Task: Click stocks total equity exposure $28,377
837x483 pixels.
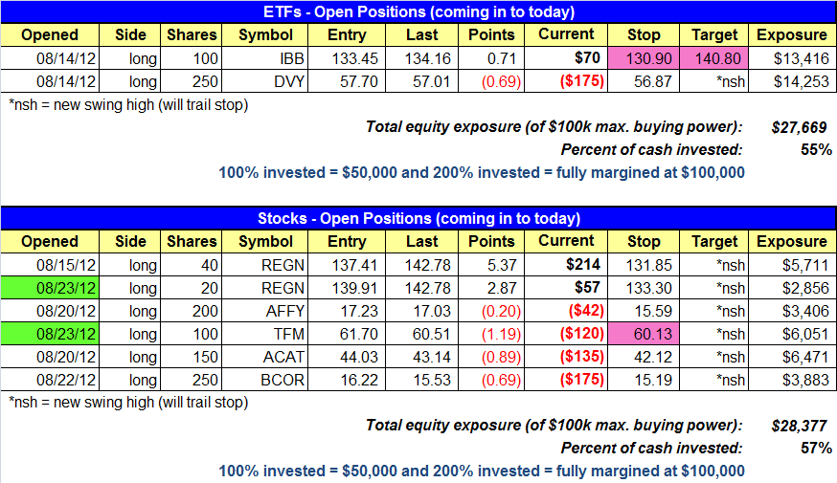Action: 799,426
